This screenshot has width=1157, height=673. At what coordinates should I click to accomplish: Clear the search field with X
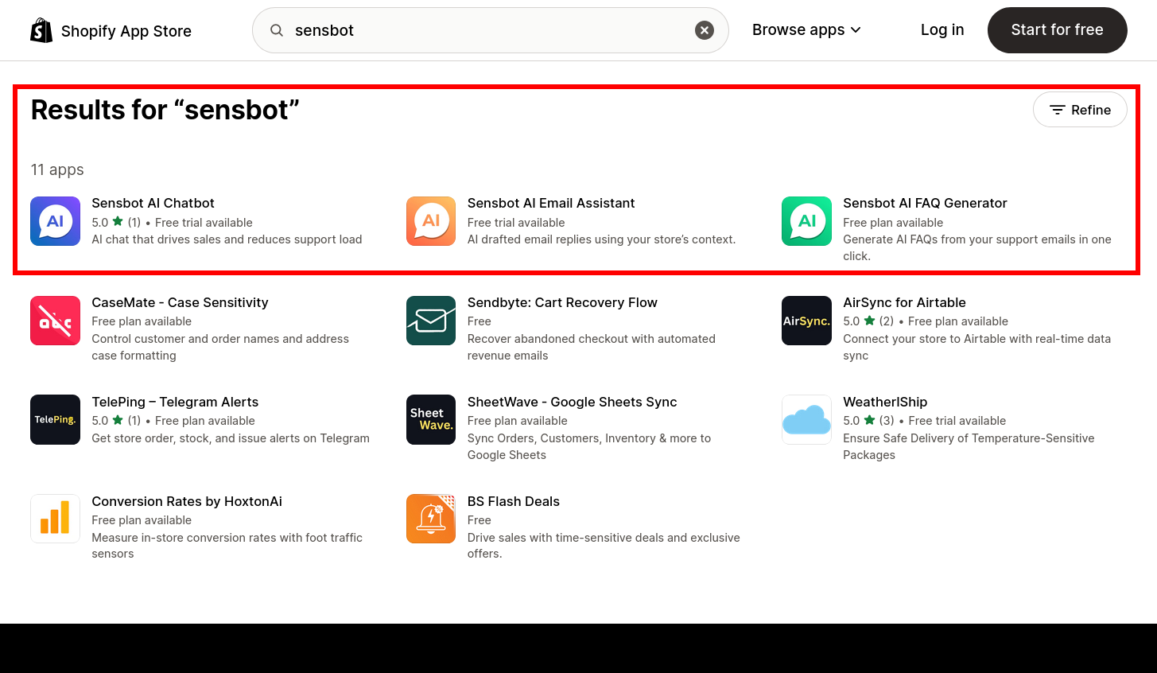(x=705, y=30)
